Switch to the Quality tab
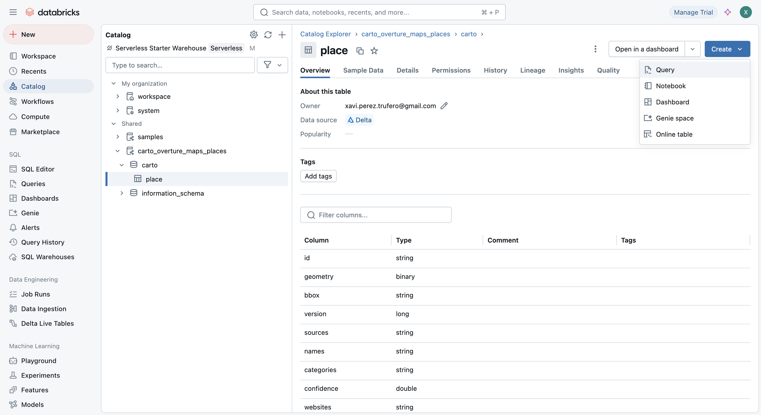This screenshot has width=761, height=415. pos(608,70)
